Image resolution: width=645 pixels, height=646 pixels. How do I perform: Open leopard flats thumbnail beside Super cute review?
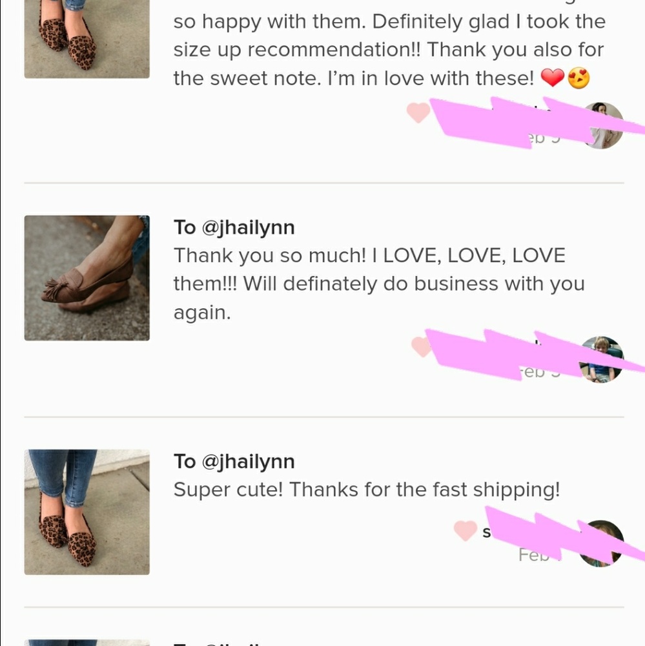pyautogui.click(x=87, y=512)
